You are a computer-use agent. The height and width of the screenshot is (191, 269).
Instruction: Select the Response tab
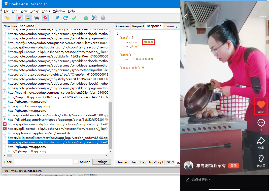tap(154, 26)
